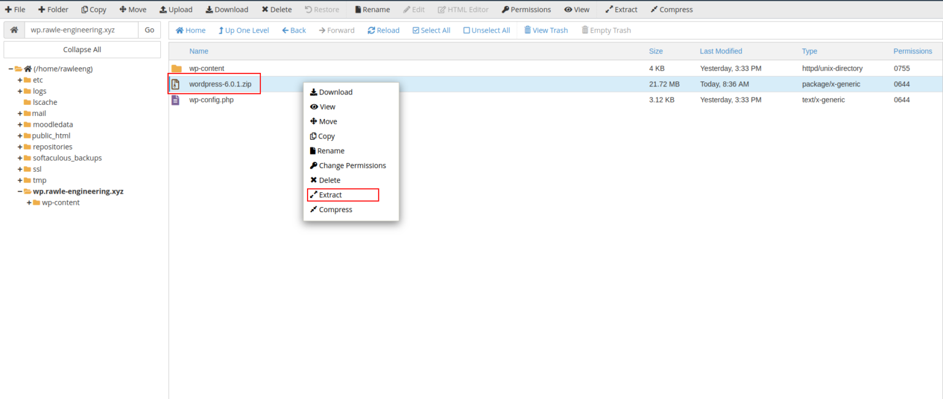Click Unselect All checkbox
This screenshot has width=943, height=399.
click(467, 31)
